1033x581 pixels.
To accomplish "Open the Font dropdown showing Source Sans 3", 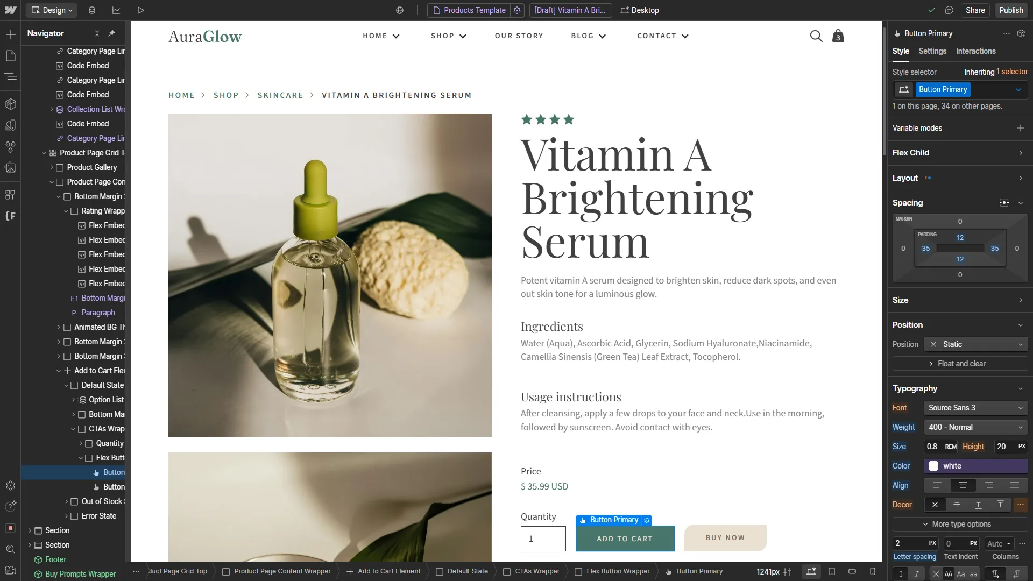I will click(x=975, y=408).
